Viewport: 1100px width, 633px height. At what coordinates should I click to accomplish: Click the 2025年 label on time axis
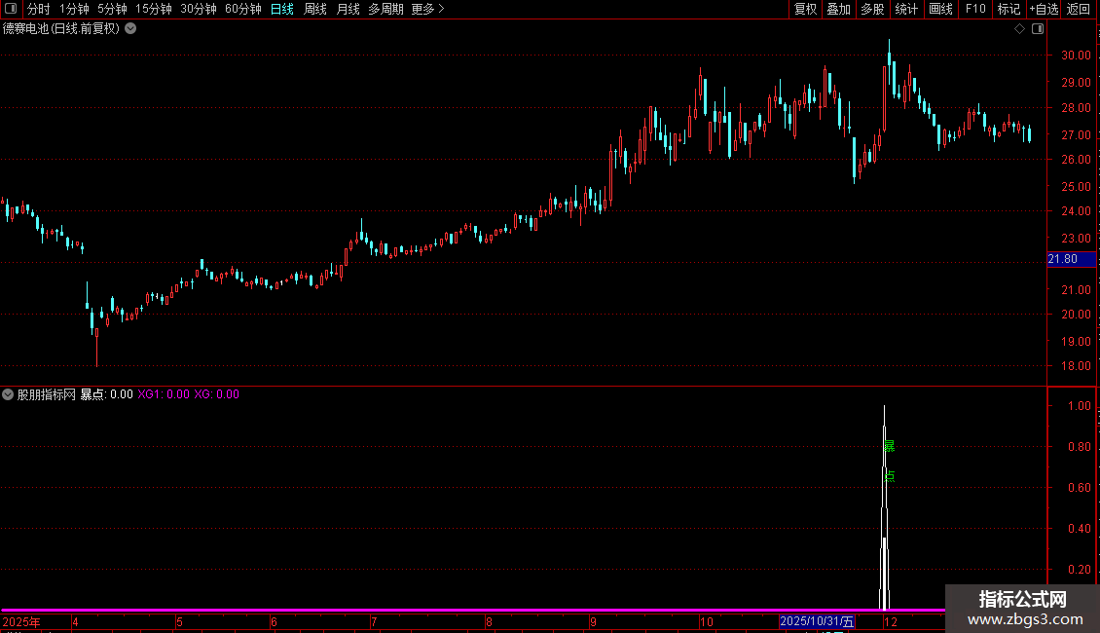point(21,621)
